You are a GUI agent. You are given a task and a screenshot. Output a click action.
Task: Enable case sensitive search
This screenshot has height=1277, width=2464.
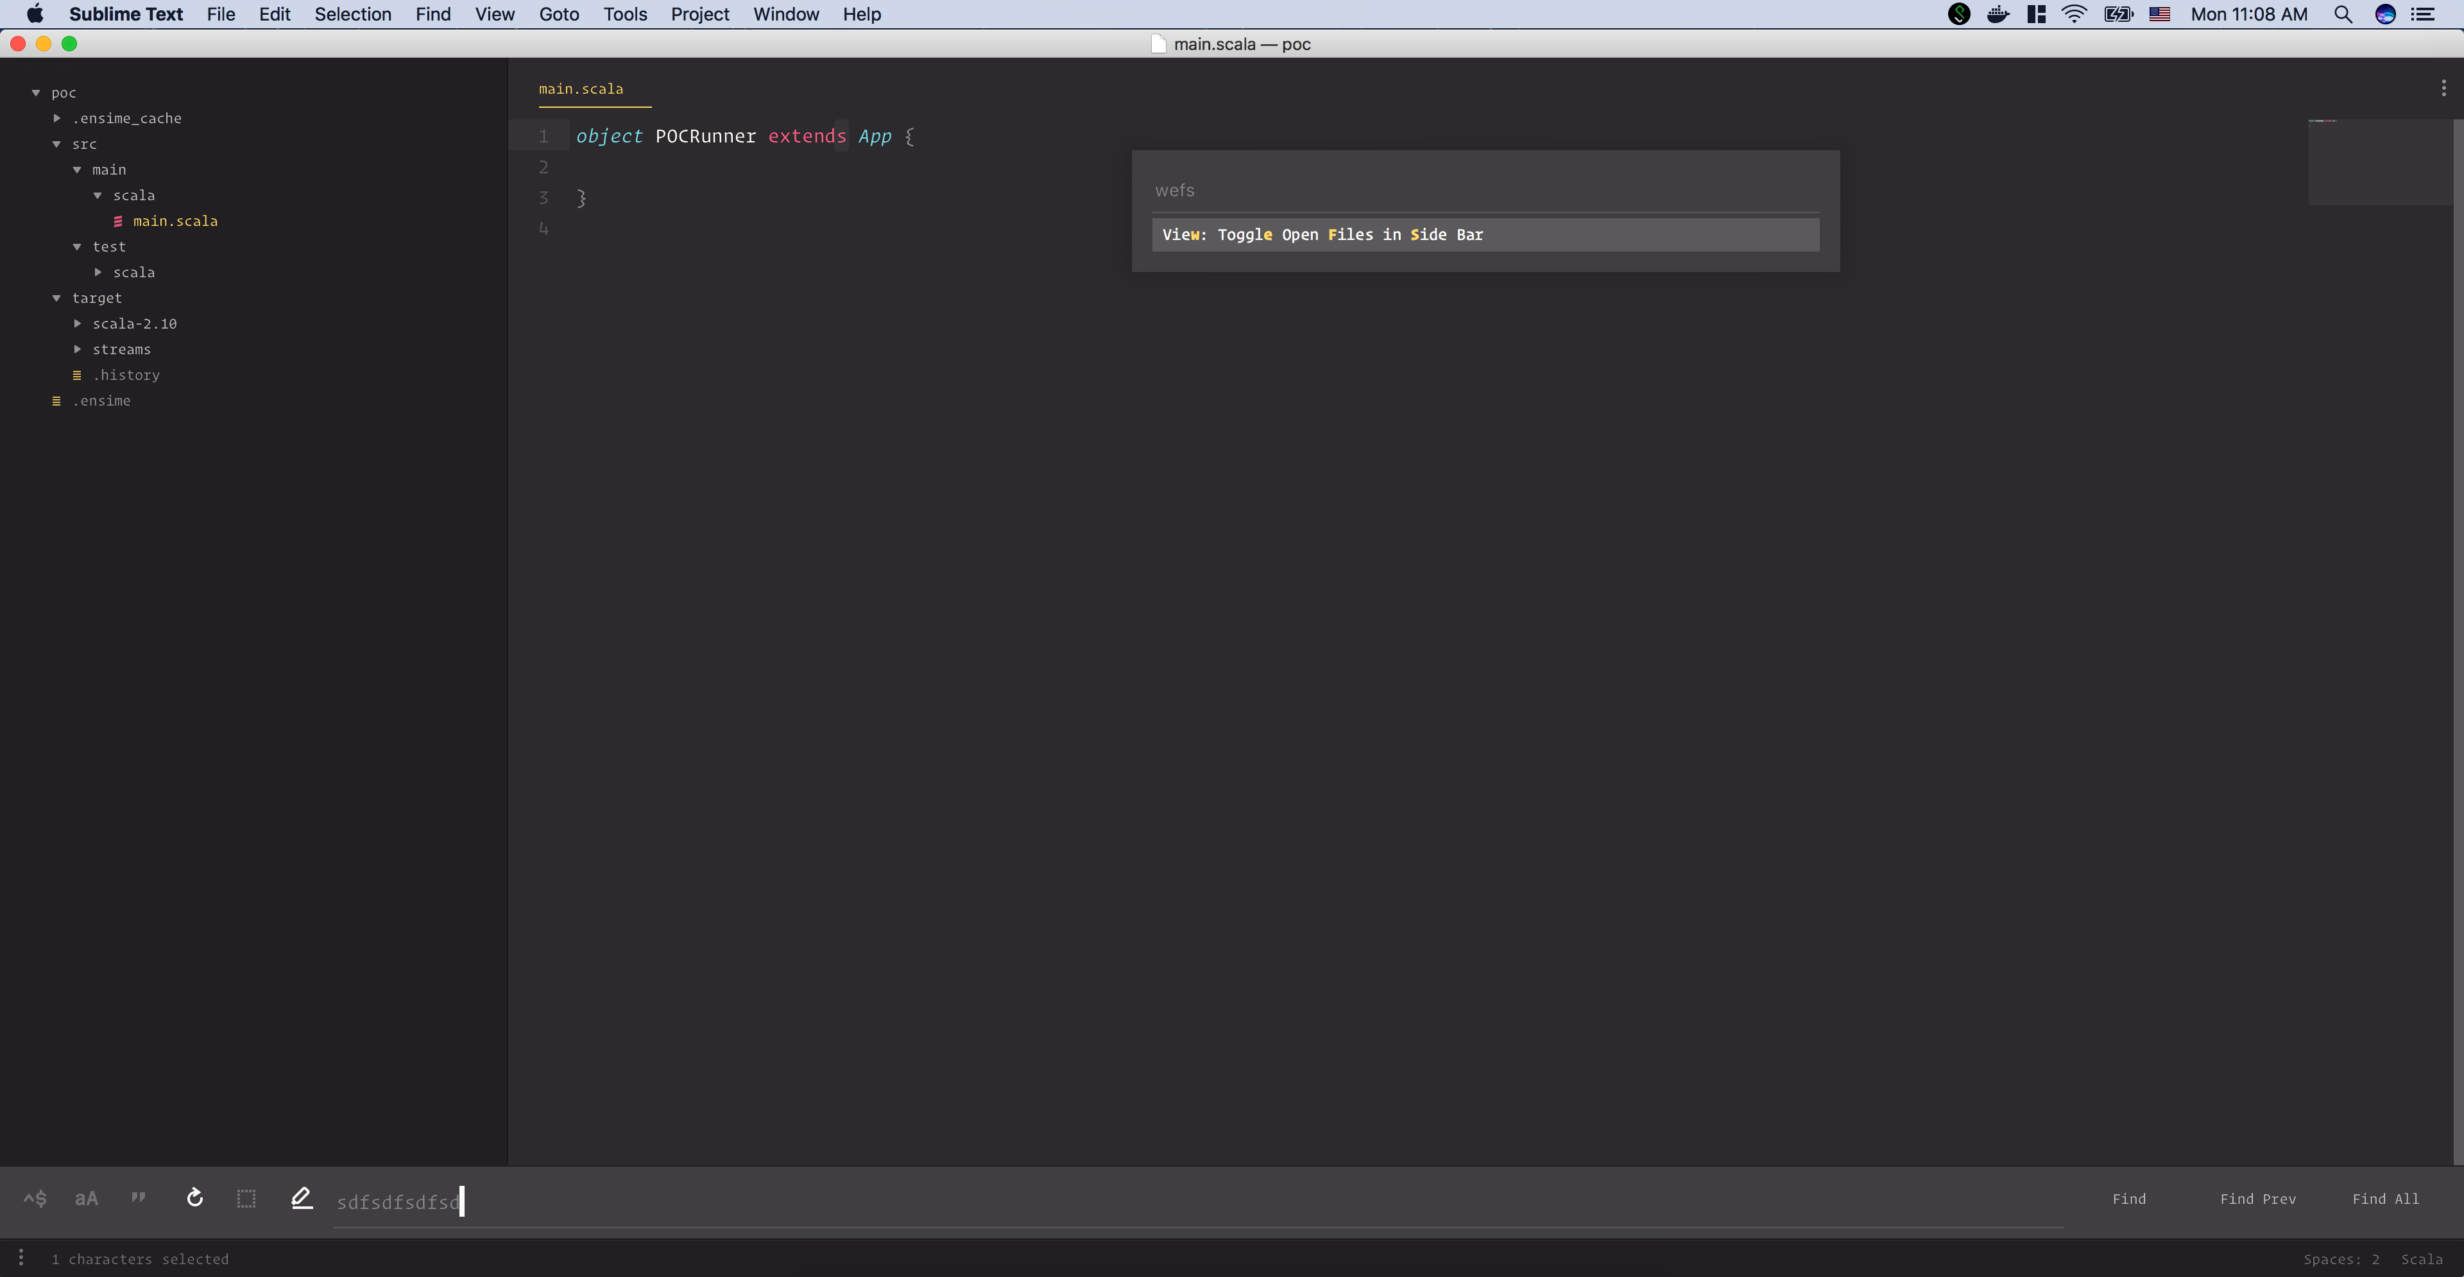coord(86,1199)
